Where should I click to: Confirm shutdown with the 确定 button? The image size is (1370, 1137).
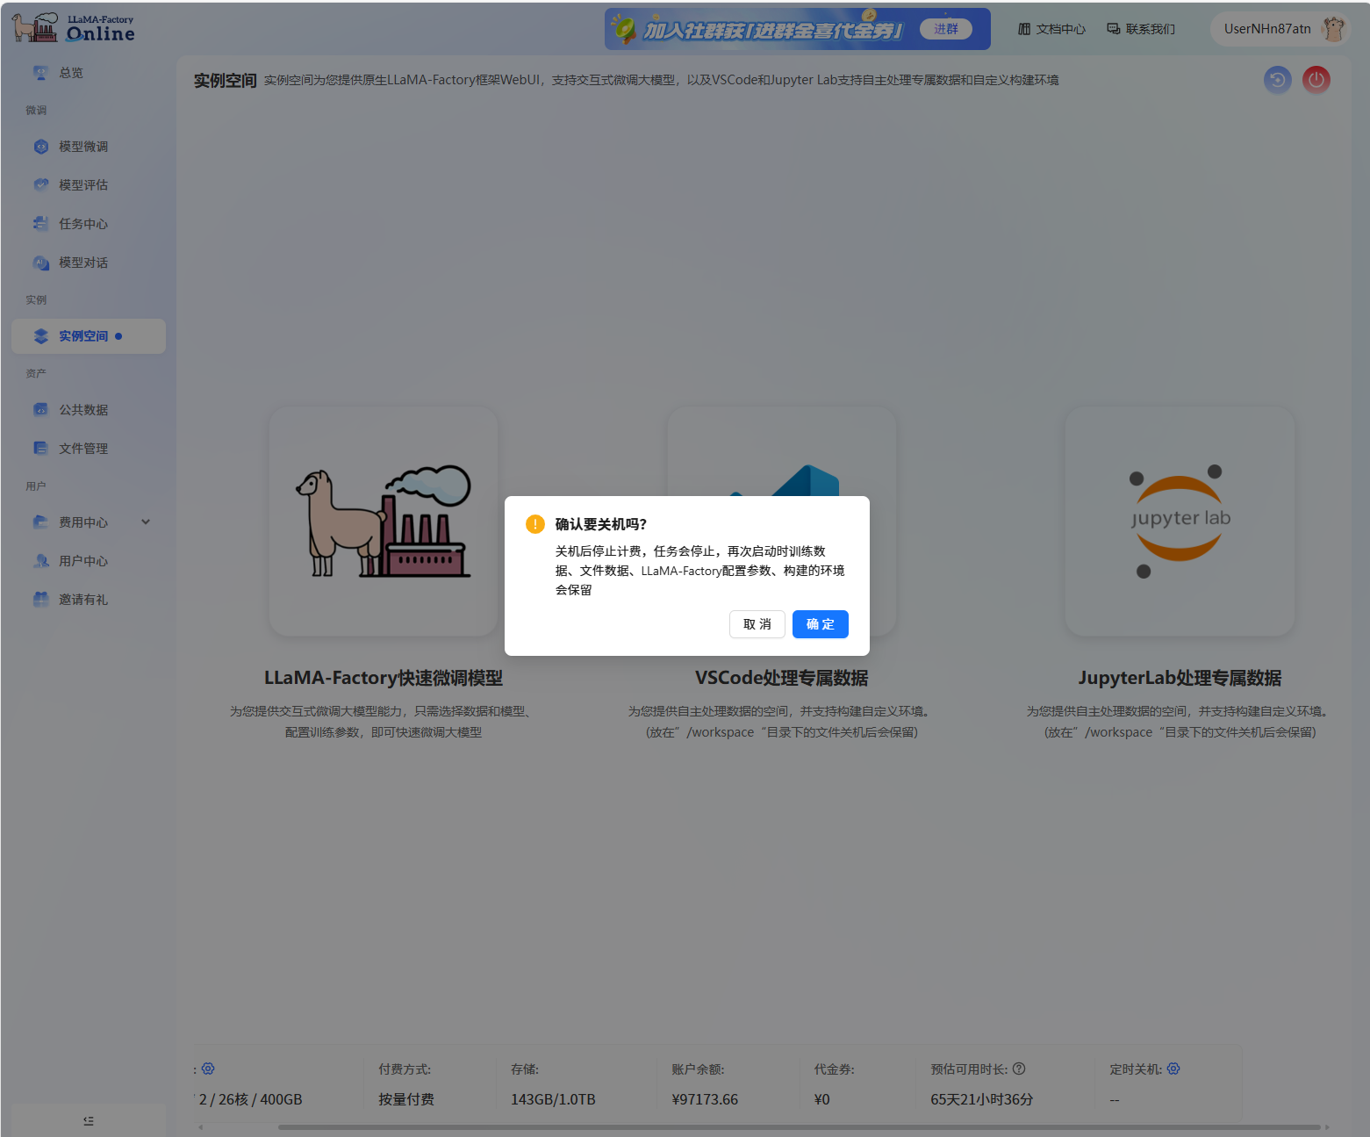[820, 624]
